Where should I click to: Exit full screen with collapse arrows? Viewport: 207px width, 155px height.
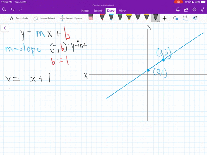tap(203, 9)
